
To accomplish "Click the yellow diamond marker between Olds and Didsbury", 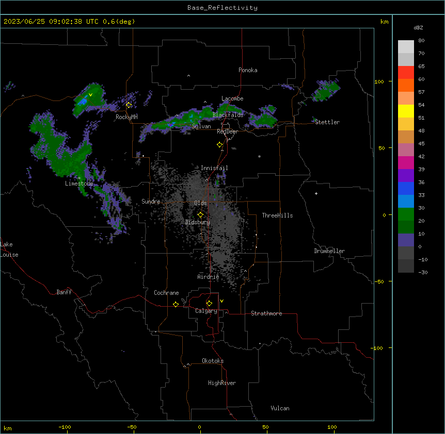I will coord(201,215).
